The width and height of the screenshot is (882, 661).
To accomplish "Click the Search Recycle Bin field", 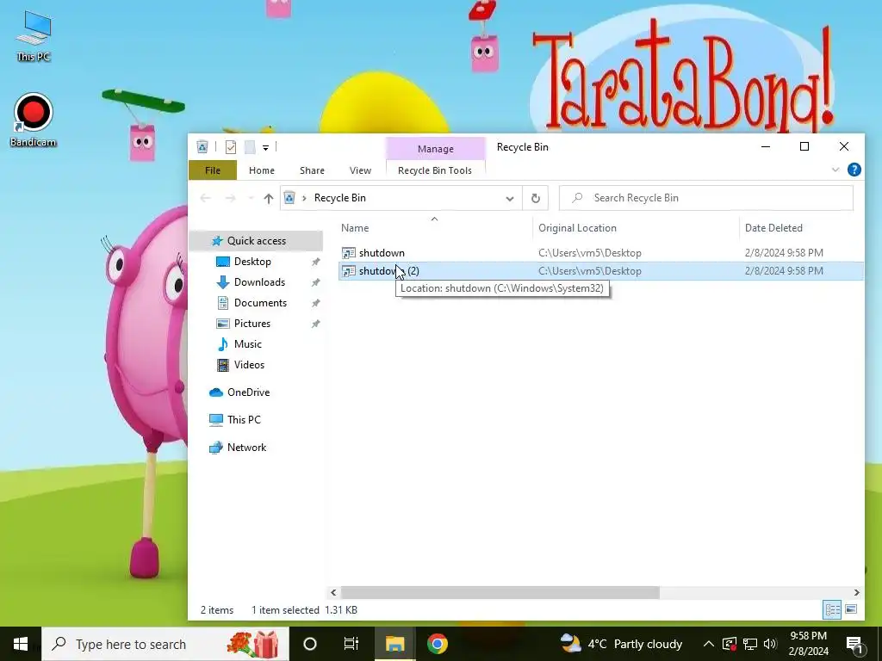I will pos(706,198).
